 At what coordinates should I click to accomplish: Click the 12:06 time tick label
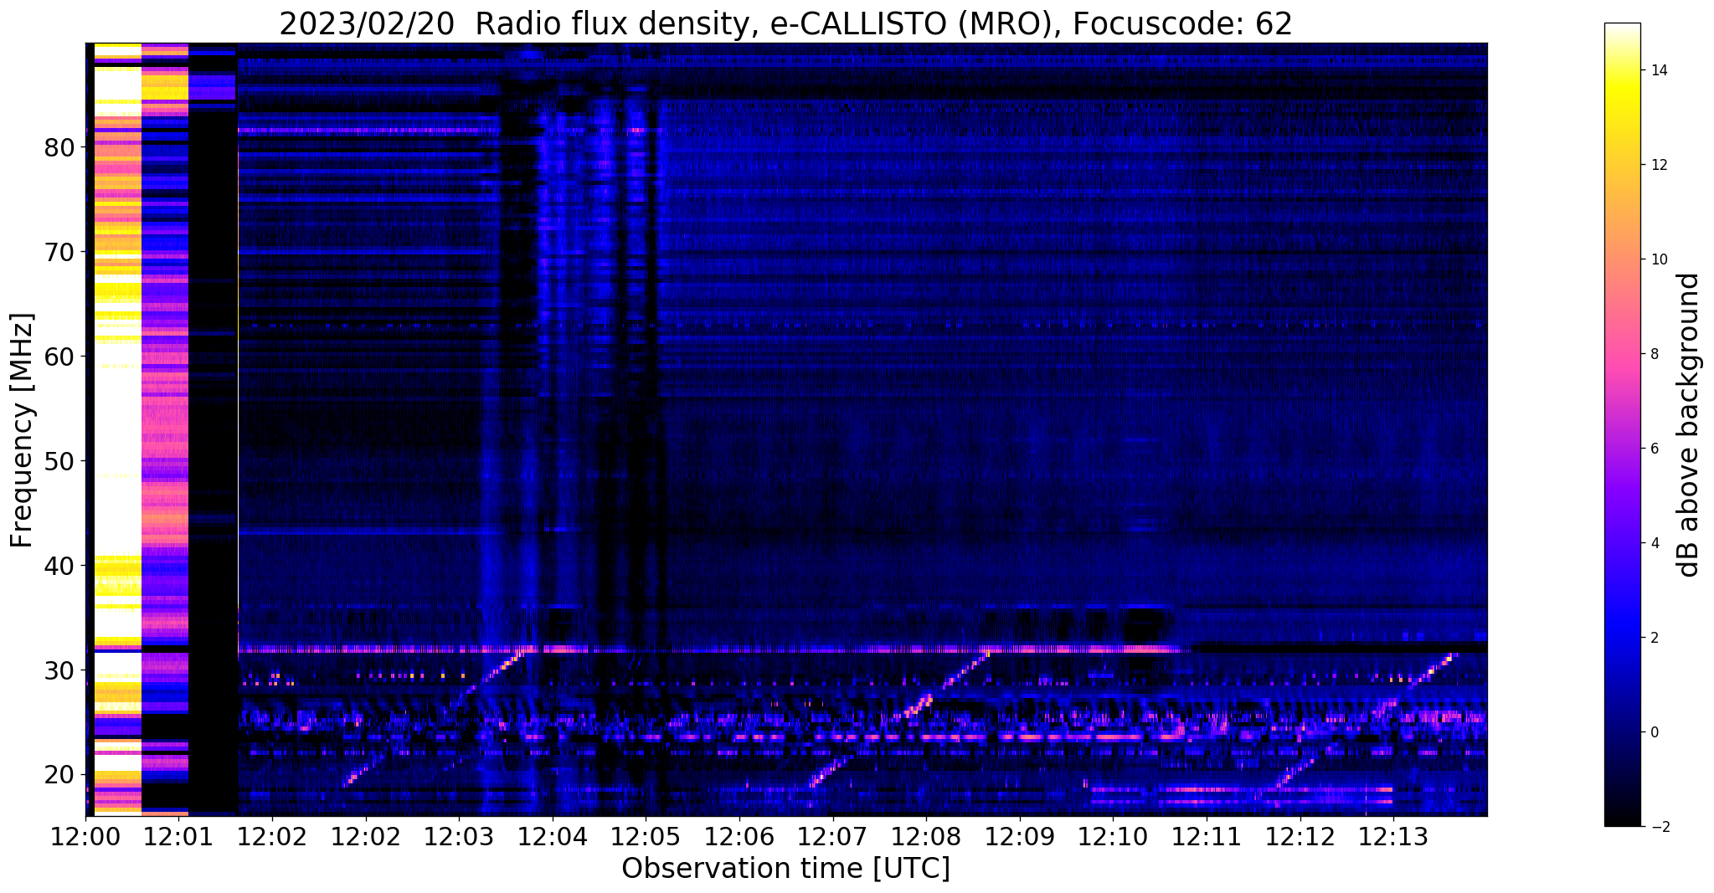[739, 836]
